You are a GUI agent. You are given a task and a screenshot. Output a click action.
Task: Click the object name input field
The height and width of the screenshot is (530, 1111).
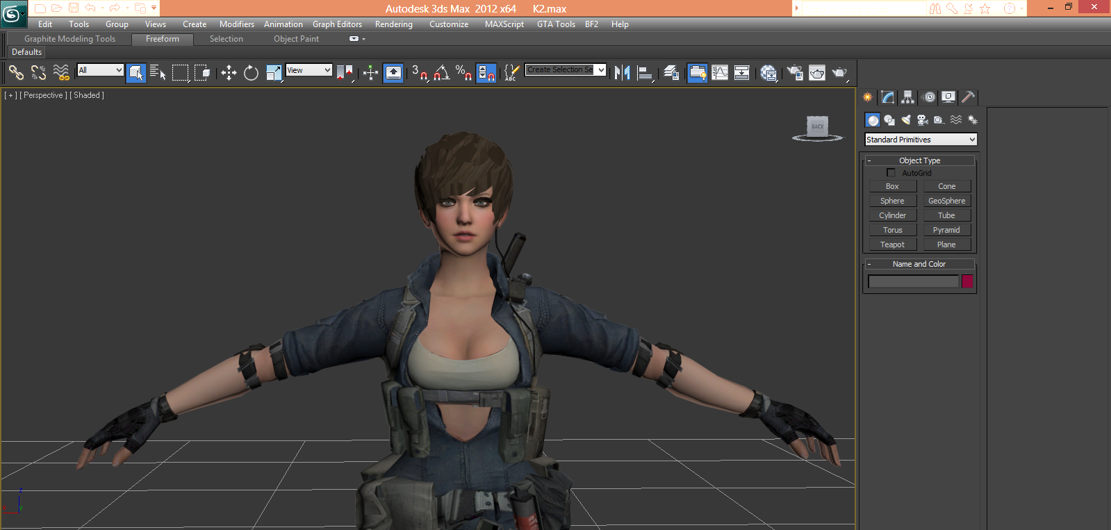(914, 281)
